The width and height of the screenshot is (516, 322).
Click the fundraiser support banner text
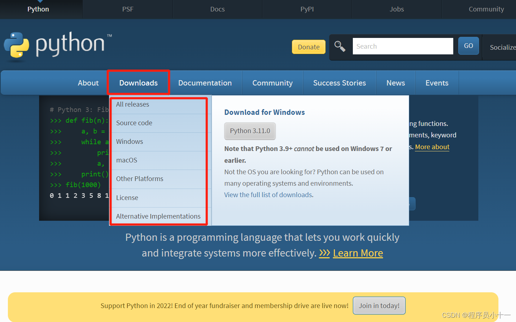[224, 306]
